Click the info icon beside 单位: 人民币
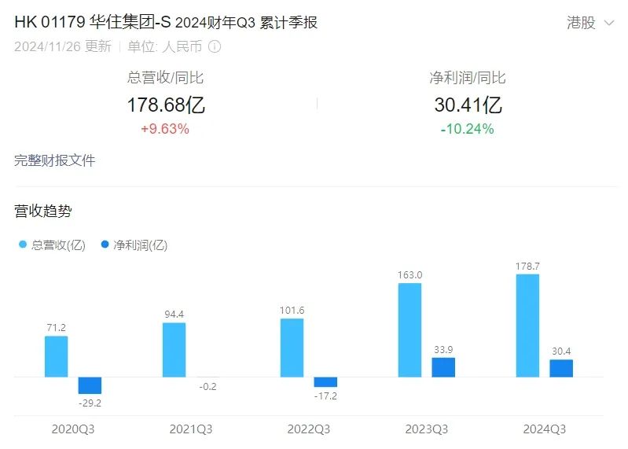 coord(215,46)
